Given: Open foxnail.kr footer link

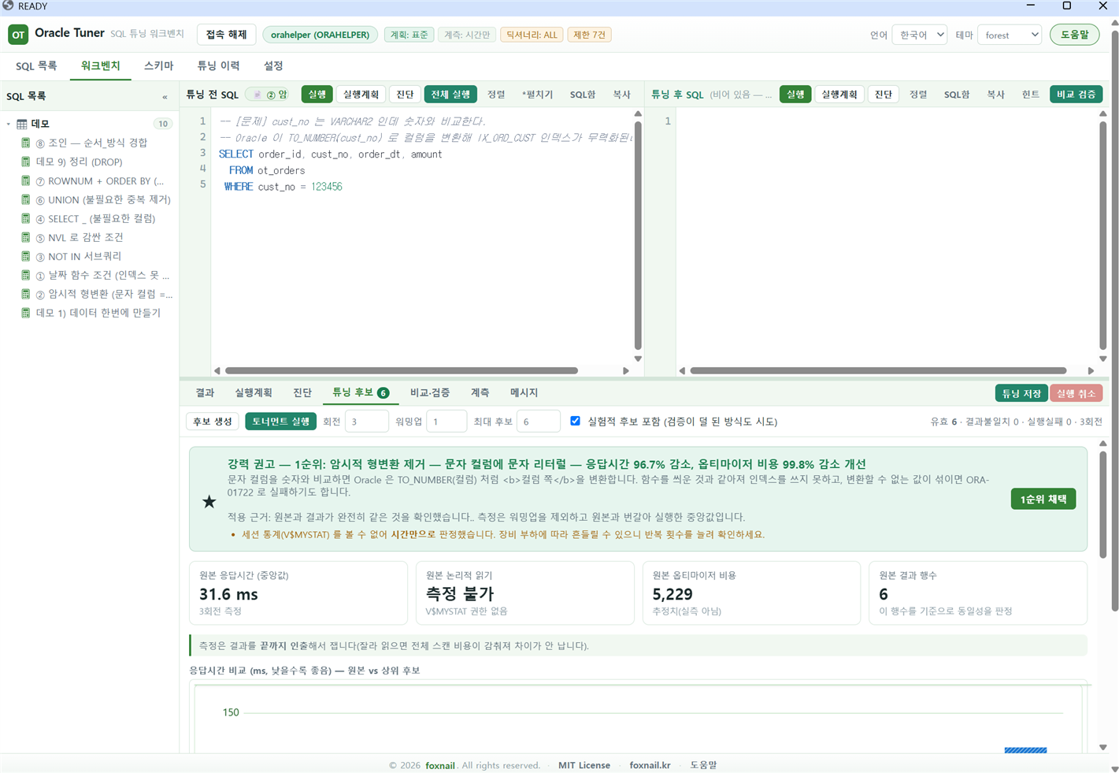Looking at the screenshot, I should click(650, 765).
